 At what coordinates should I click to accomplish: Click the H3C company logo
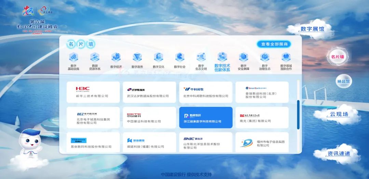click(83, 89)
